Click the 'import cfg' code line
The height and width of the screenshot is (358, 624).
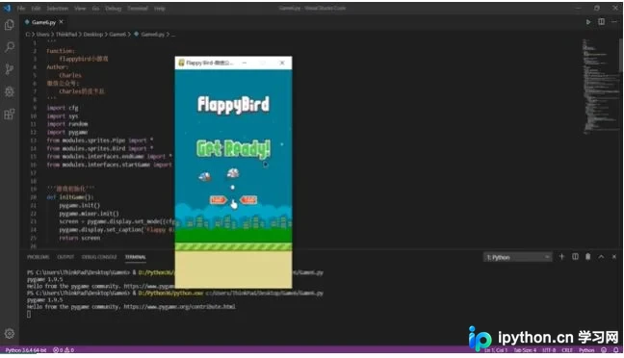click(63, 108)
